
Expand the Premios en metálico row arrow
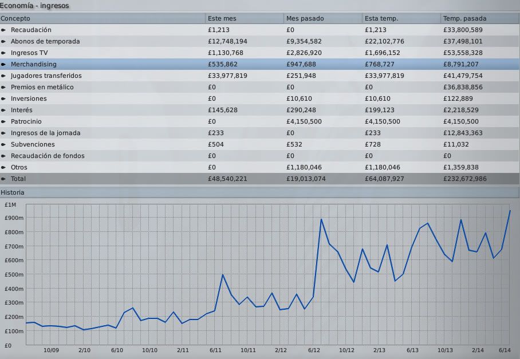(3, 87)
